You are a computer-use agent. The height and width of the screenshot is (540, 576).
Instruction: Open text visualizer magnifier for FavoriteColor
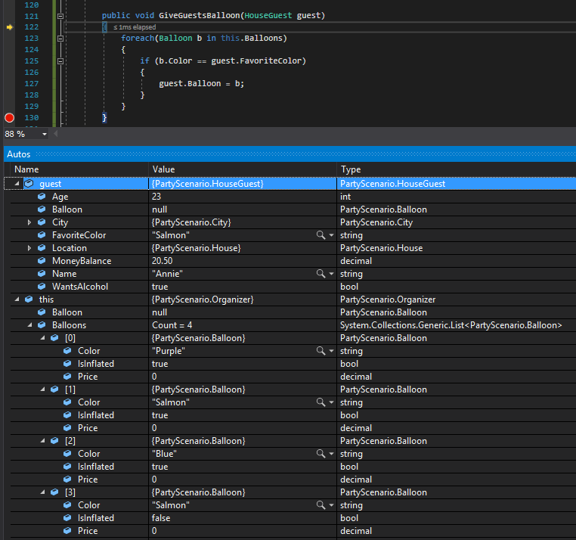(321, 235)
